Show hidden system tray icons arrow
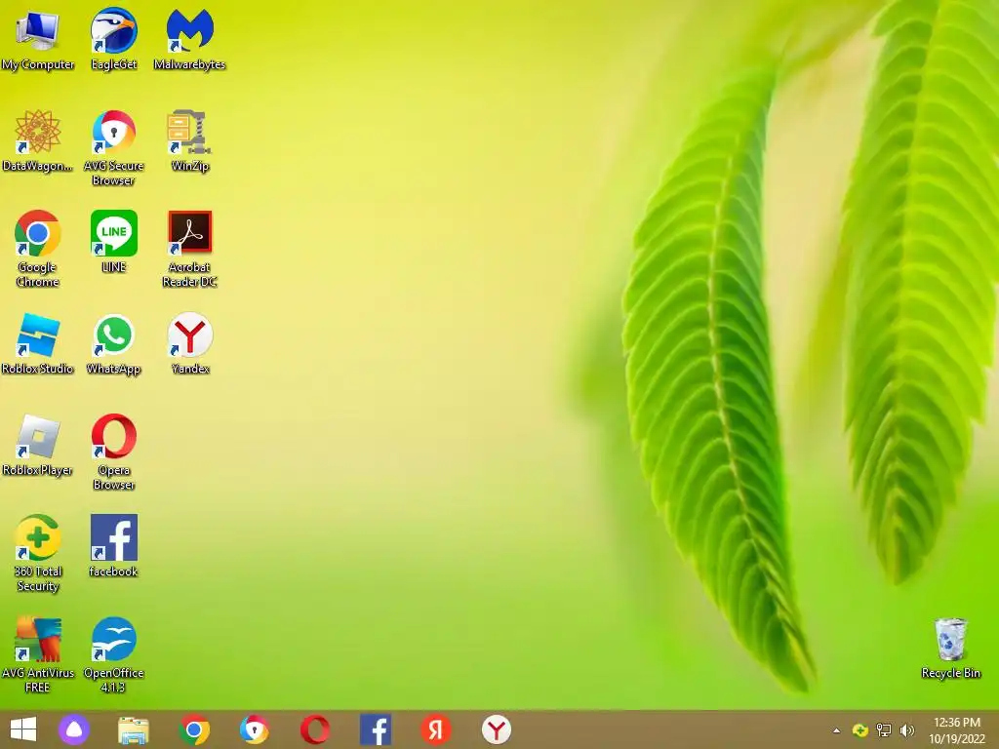This screenshot has width=999, height=749. coord(836,730)
